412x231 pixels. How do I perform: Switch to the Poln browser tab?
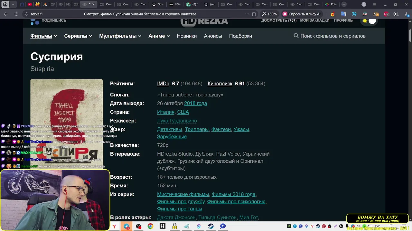331,4
